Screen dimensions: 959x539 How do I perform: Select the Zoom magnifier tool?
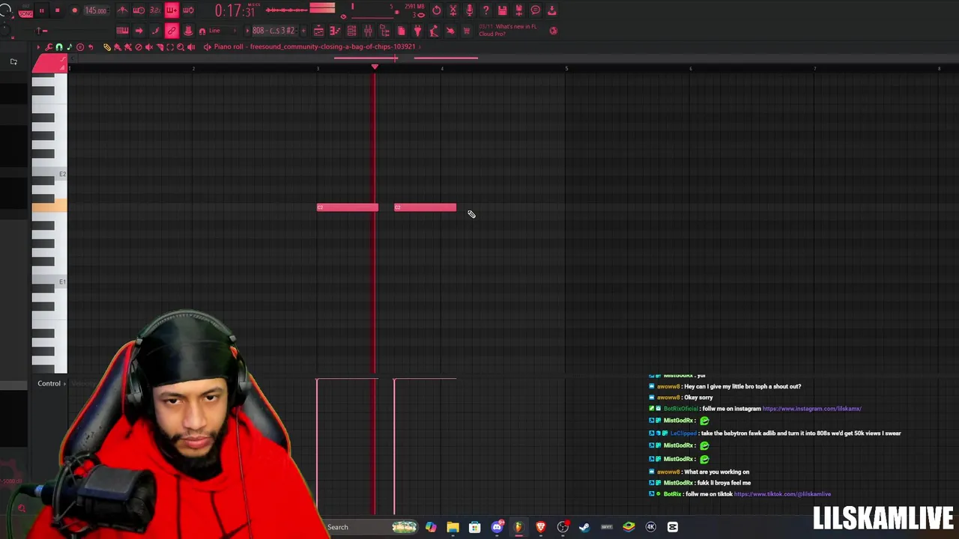click(180, 47)
